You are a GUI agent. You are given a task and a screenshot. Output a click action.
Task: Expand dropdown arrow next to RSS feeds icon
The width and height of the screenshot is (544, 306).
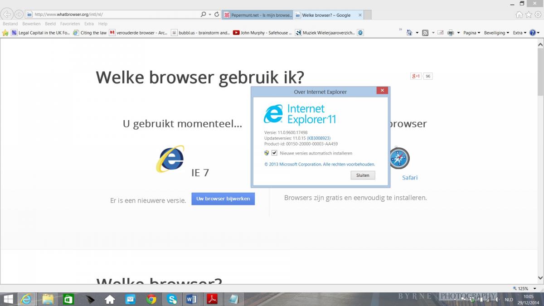(433, 33)
